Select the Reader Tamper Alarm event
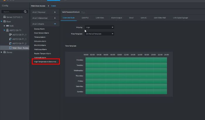Screen dimensions: 205x120 42,54
